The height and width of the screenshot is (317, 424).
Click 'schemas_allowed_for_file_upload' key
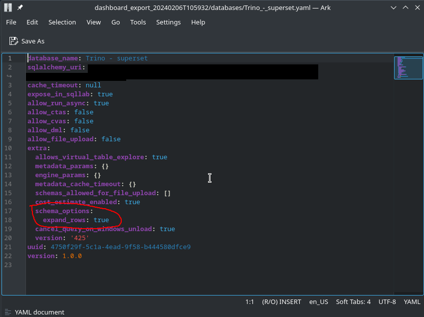pos(95,193)
